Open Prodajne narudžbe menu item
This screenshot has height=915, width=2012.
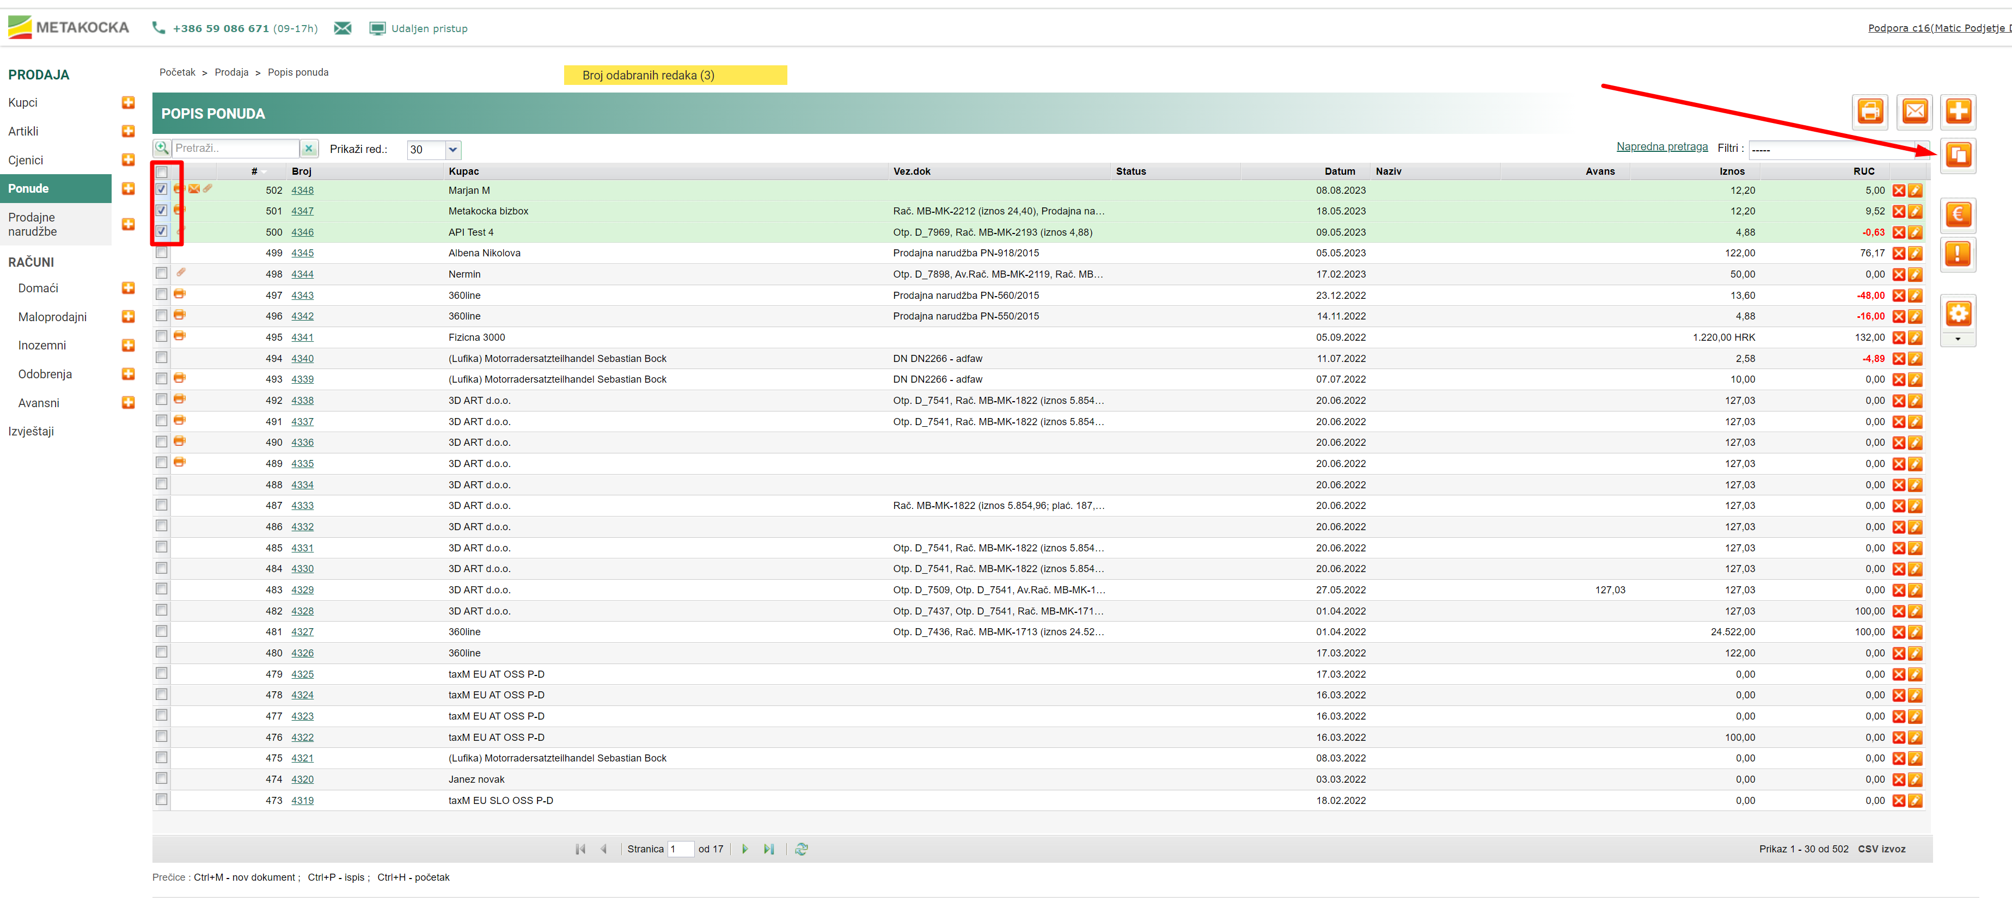[33, 225]
